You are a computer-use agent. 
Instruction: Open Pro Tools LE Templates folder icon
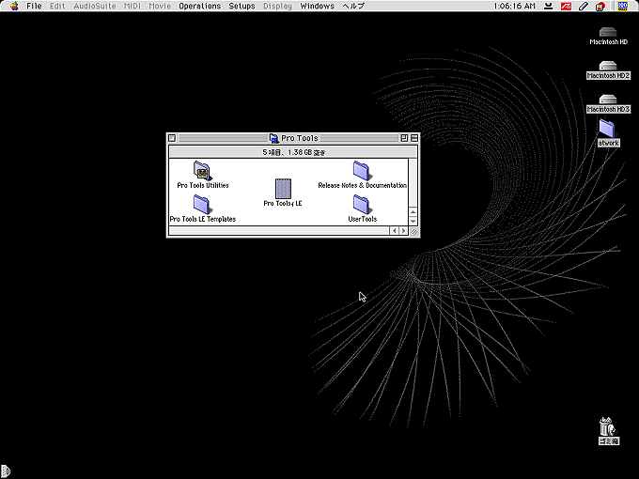201,204
